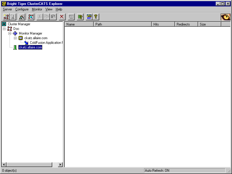Image resolution: width=232 pixels, height=174 pixels.
Task: Click the Path column header
Action: 122,24
